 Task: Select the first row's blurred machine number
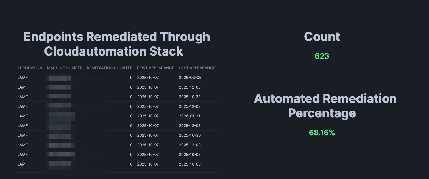[x=59, y=78]
